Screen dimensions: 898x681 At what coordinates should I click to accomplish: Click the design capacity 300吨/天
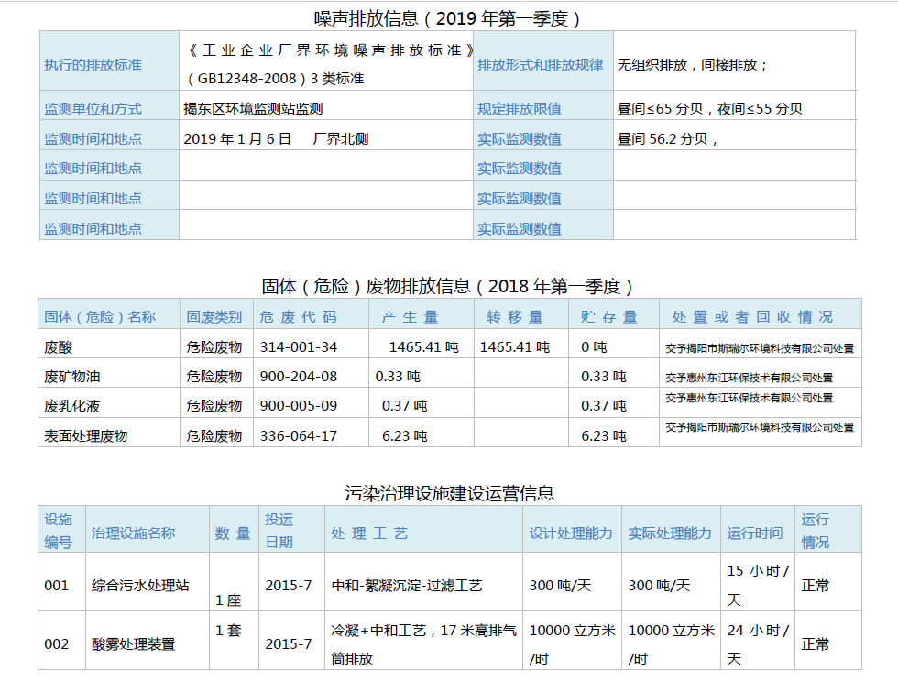pyautogui.click(x=560, y=586)
